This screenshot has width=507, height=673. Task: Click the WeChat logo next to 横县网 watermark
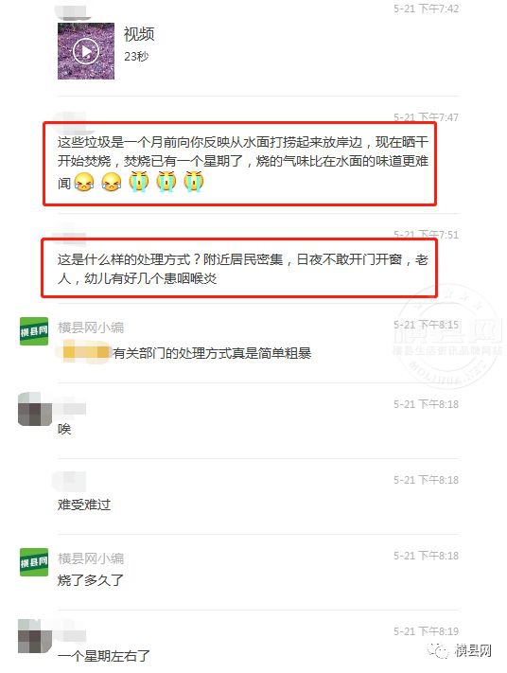438,651
